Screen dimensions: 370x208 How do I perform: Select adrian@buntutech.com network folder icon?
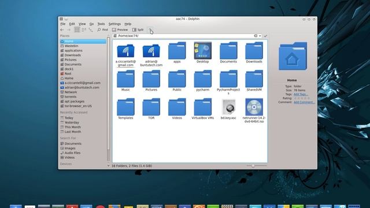coord(151,51)
